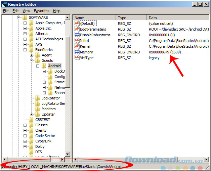This screenshot has height=171, width=211.
Task: Click the (Default) value string icon
Action: [77, 24]
